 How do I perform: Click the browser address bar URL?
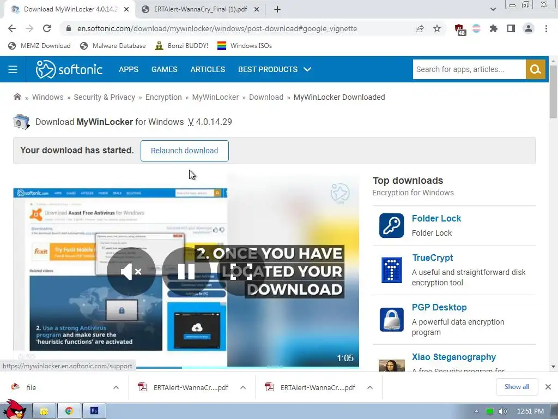tap(217, 28)
